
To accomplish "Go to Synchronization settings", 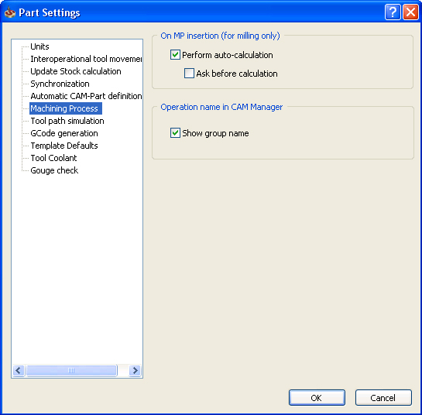I will [60, 84].
